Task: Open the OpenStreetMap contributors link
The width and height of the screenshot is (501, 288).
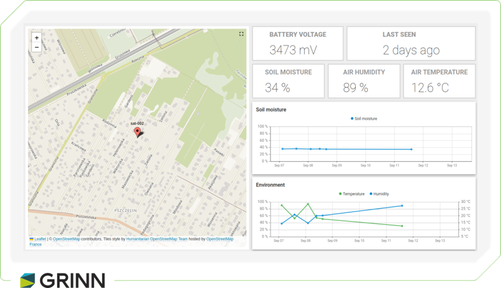Action: (67, 239)
